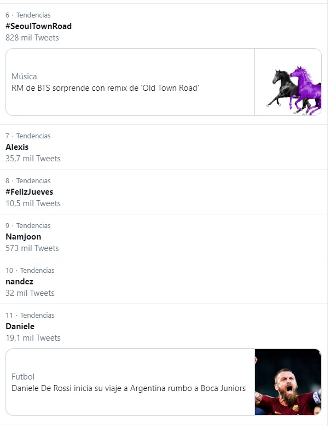Image resolution: width=331 pixels, height=426 pixels.
Task: Open the Namjoon trending topic
Action: pyautogui.click(x=24, y=237)
